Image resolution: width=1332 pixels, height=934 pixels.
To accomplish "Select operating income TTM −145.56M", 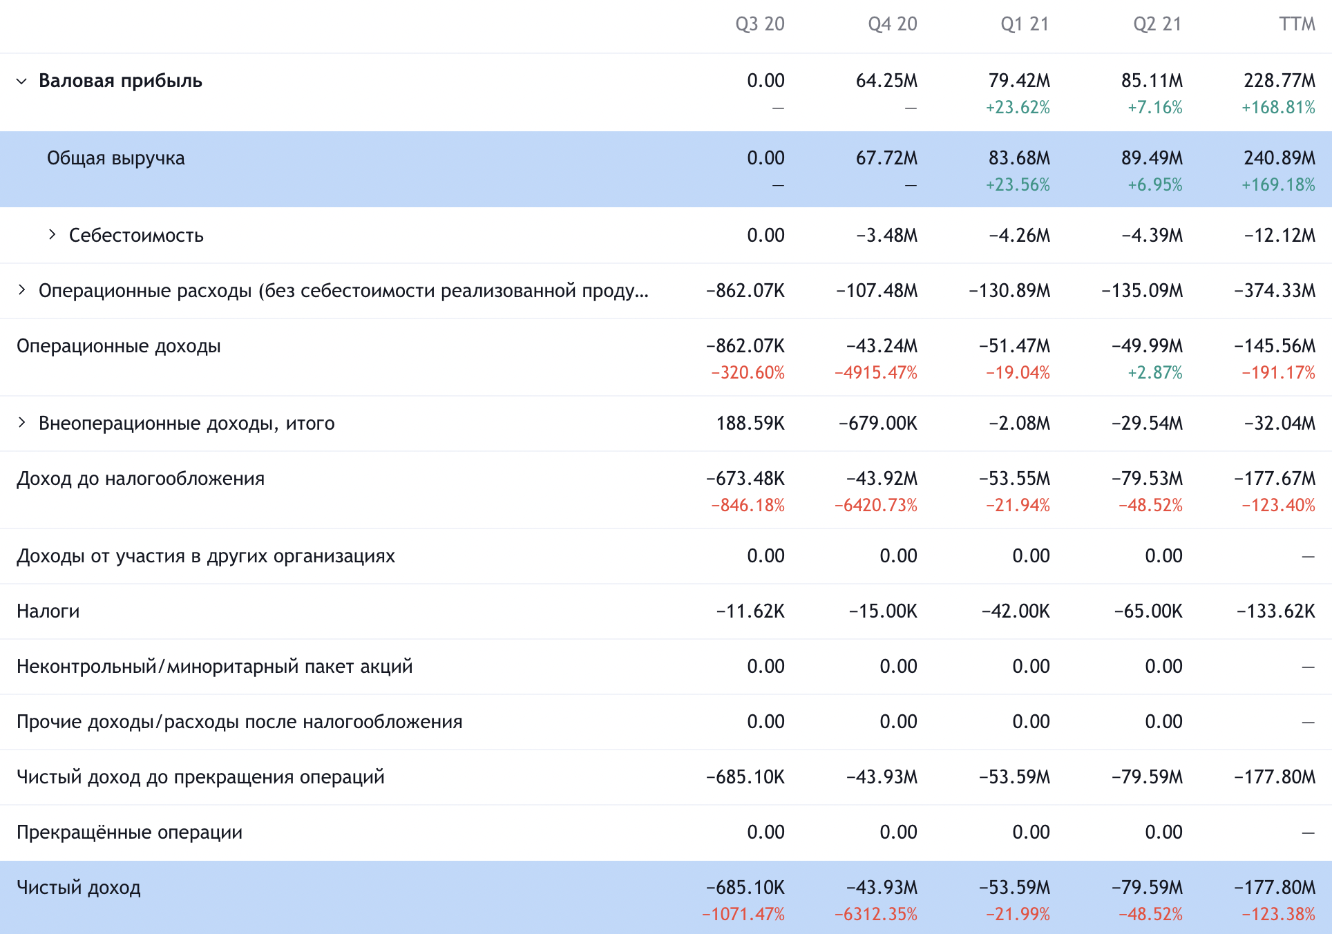I will coord(1275,346).
